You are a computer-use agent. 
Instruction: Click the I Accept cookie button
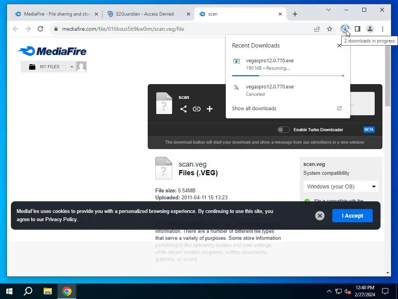coord(352,216)
